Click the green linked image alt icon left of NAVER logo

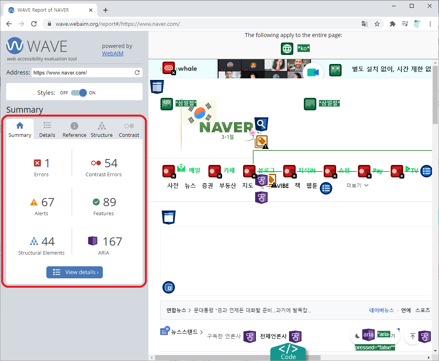(x=167, y=104)
